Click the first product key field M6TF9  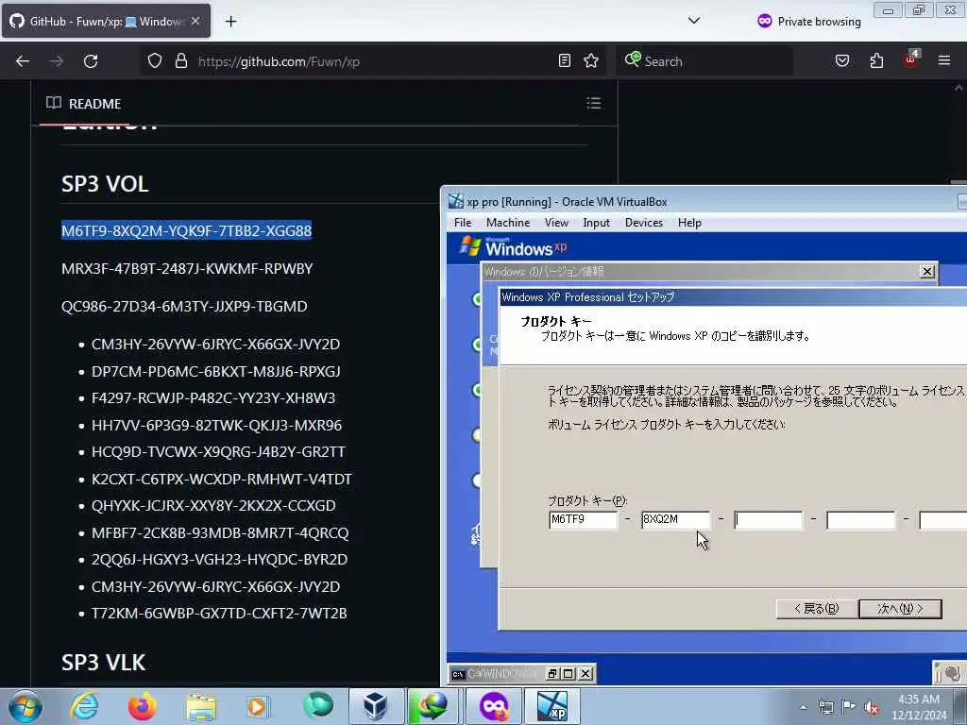pos(583,520)
